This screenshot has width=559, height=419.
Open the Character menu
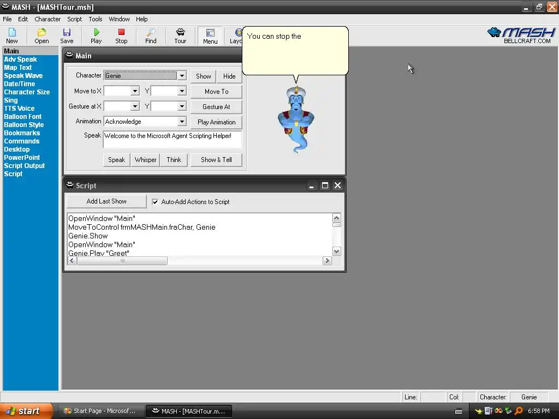pyautogui.click(x=47, y=19)
